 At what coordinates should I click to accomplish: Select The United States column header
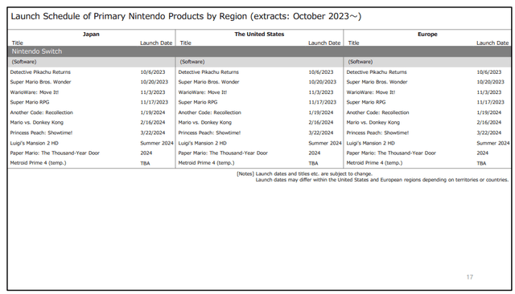259,34
